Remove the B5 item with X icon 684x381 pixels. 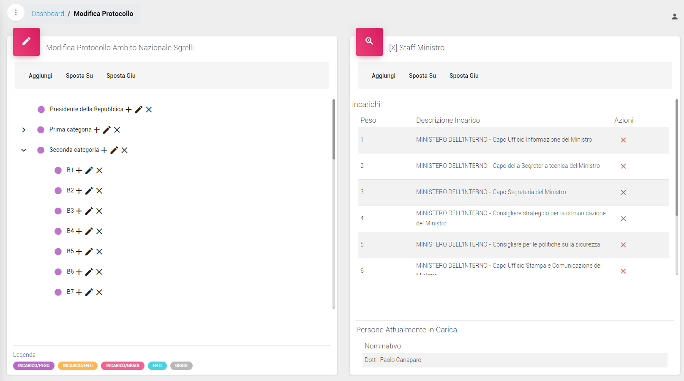(x=99, y=252)
